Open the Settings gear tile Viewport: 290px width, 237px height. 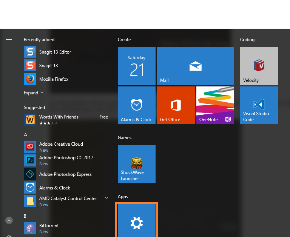137,220
